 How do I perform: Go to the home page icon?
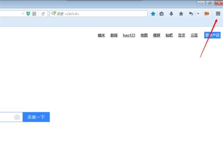click(x=181, y=14)
